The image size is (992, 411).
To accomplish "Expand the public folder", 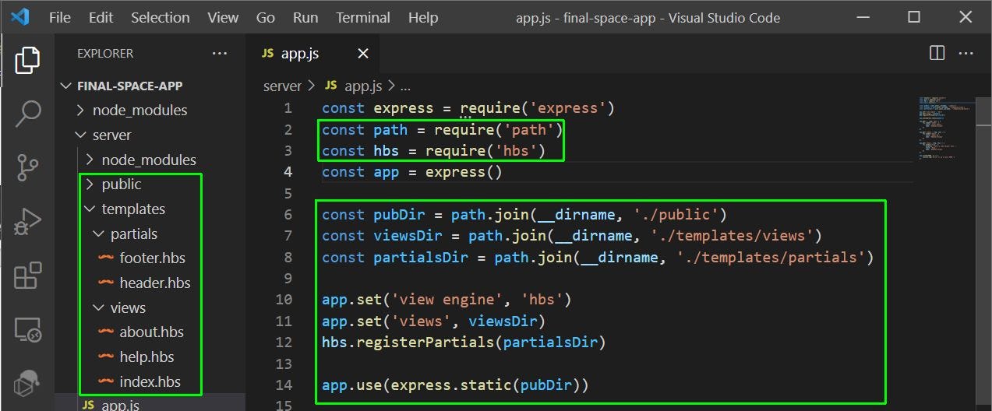I will point(121,184).
